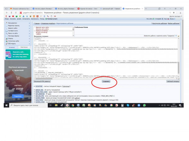This screenshot has width=189, height=141.
Task: Open Гостевая книга sidebar module
Action: coord(13,31)
